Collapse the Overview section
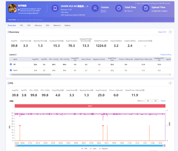Viewport: 178px width, 151px height. tap(170, 32)
